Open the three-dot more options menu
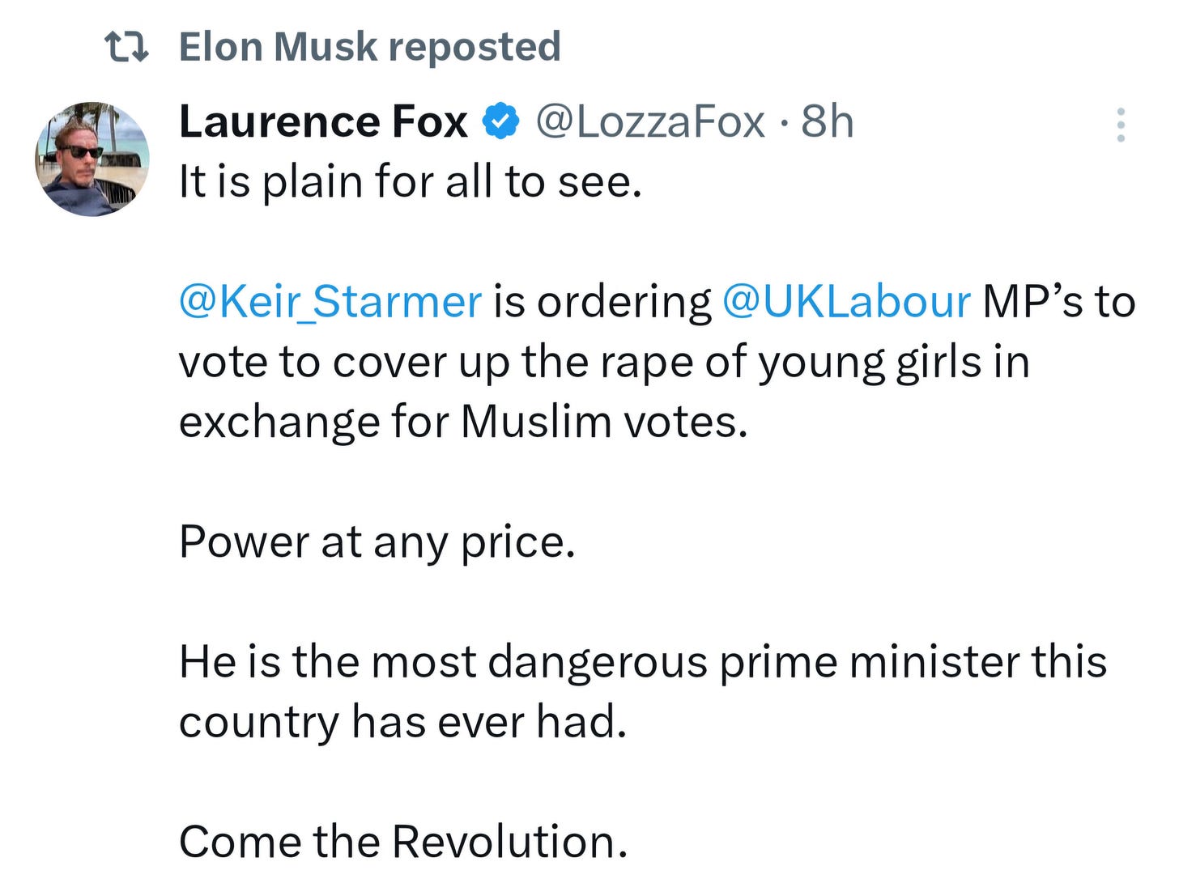This screenshot has width=1179, height=883. 1121,125
